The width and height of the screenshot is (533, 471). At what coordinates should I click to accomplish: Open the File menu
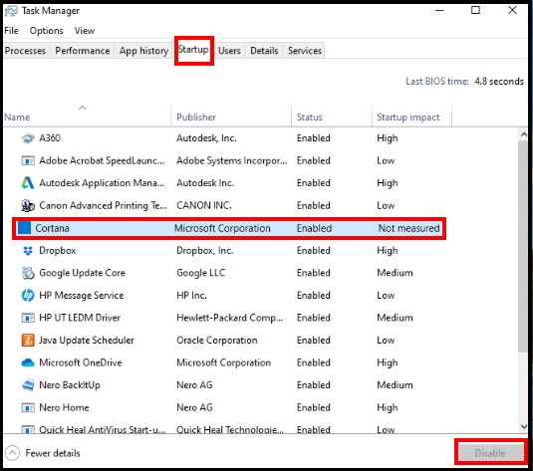[x=11, y=31]
